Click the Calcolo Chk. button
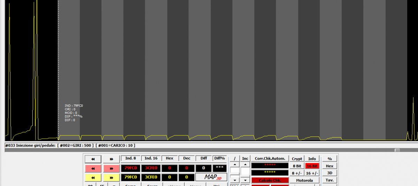This screenshot has width=418, height=186. (270, 180)
